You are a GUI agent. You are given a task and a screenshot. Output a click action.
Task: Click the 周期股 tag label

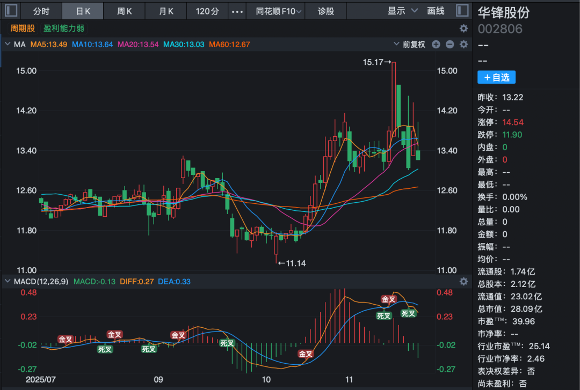click(x=23, y=28)
